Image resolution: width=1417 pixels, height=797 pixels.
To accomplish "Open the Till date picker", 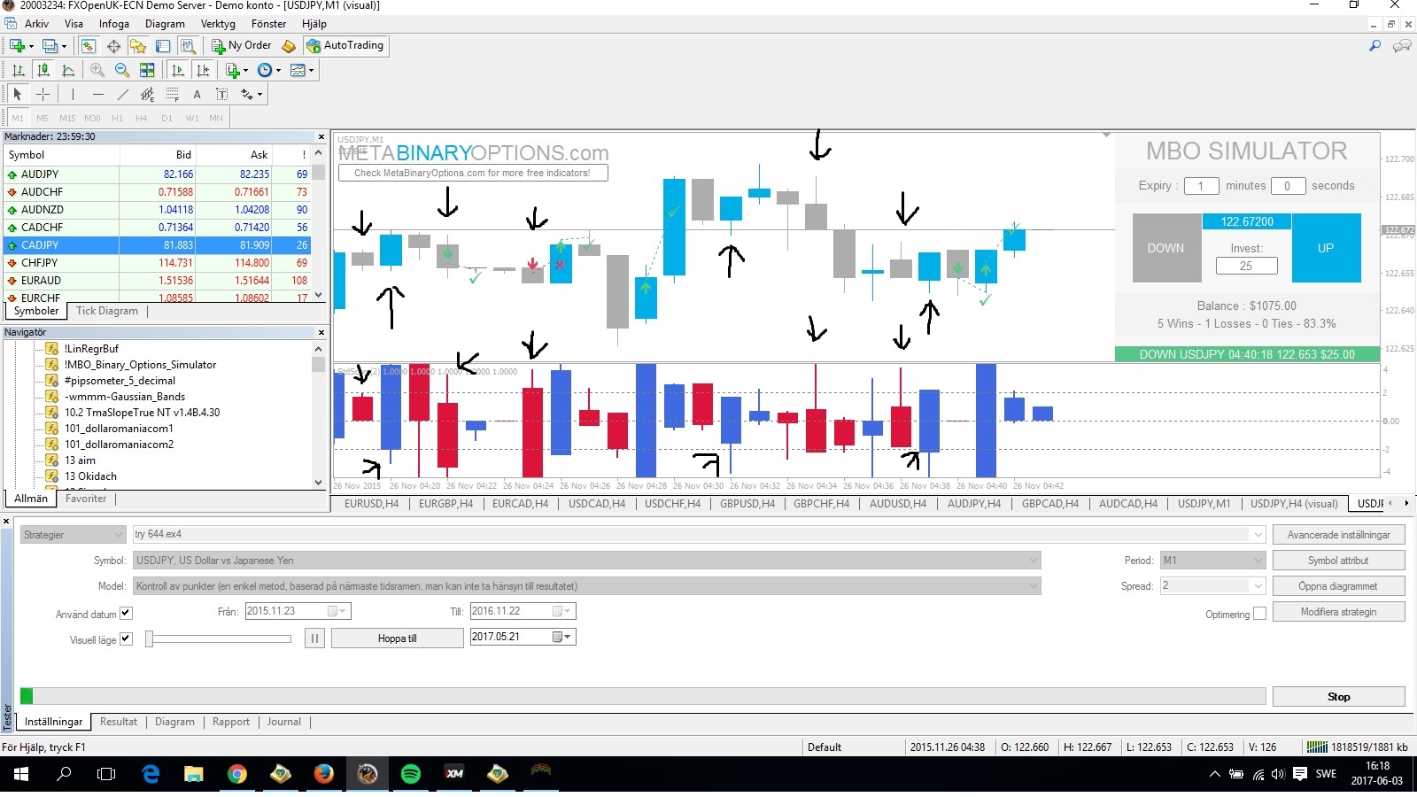I will tap(523, 611).
